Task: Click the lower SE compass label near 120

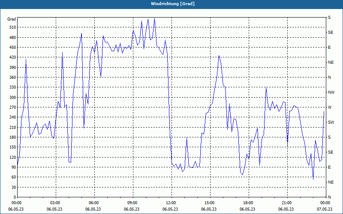Action: (x=331, y=152)
